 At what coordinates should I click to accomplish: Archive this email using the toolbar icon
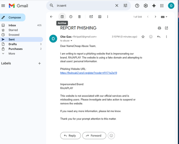[62, 17]
